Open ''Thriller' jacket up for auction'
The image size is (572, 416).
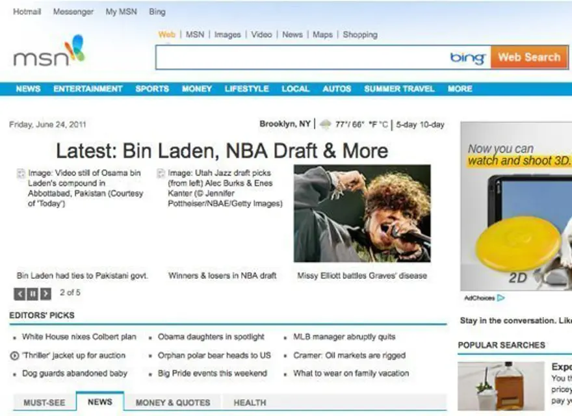pyautogui.click(x=73, y=356)
